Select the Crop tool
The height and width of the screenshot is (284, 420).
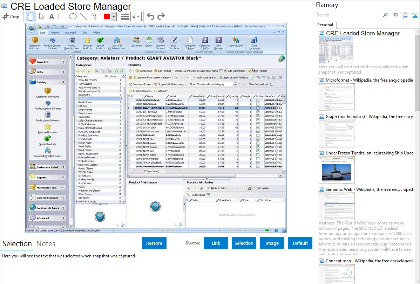(x=11, y=16)
